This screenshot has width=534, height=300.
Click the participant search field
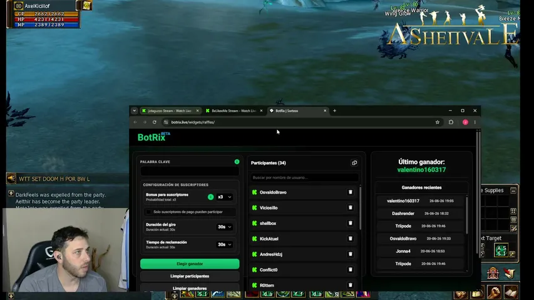(x=304, y=177)
